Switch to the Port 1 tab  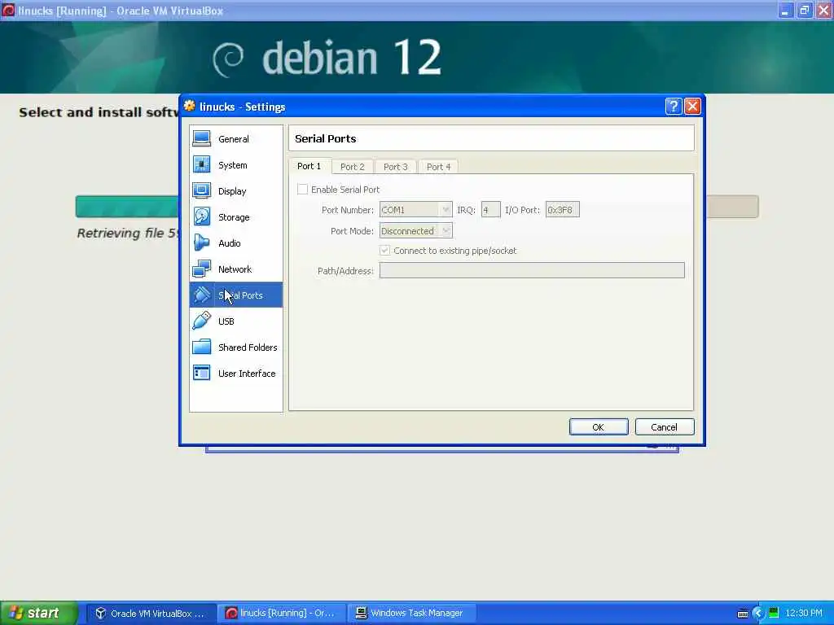(309, 166)
